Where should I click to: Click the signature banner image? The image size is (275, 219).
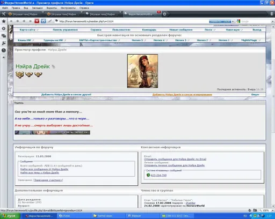[x=52, y=132]
